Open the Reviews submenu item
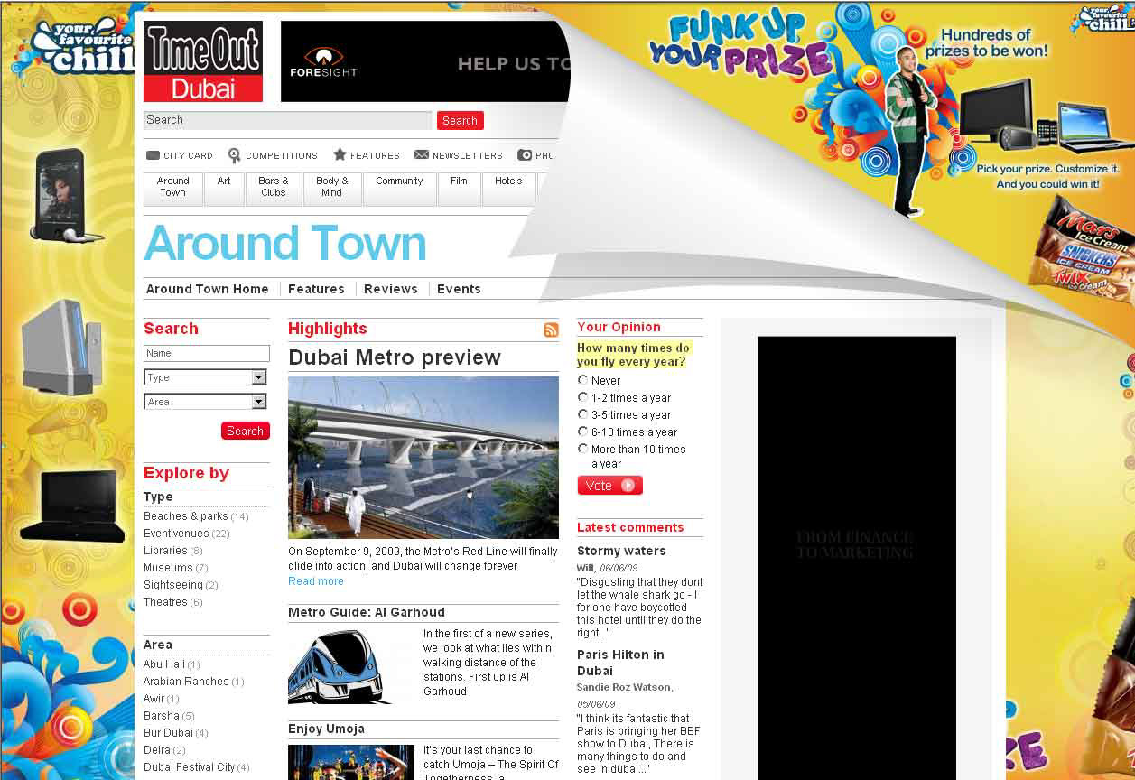This screenshot has width=1135, height=780. coord(391,289)
